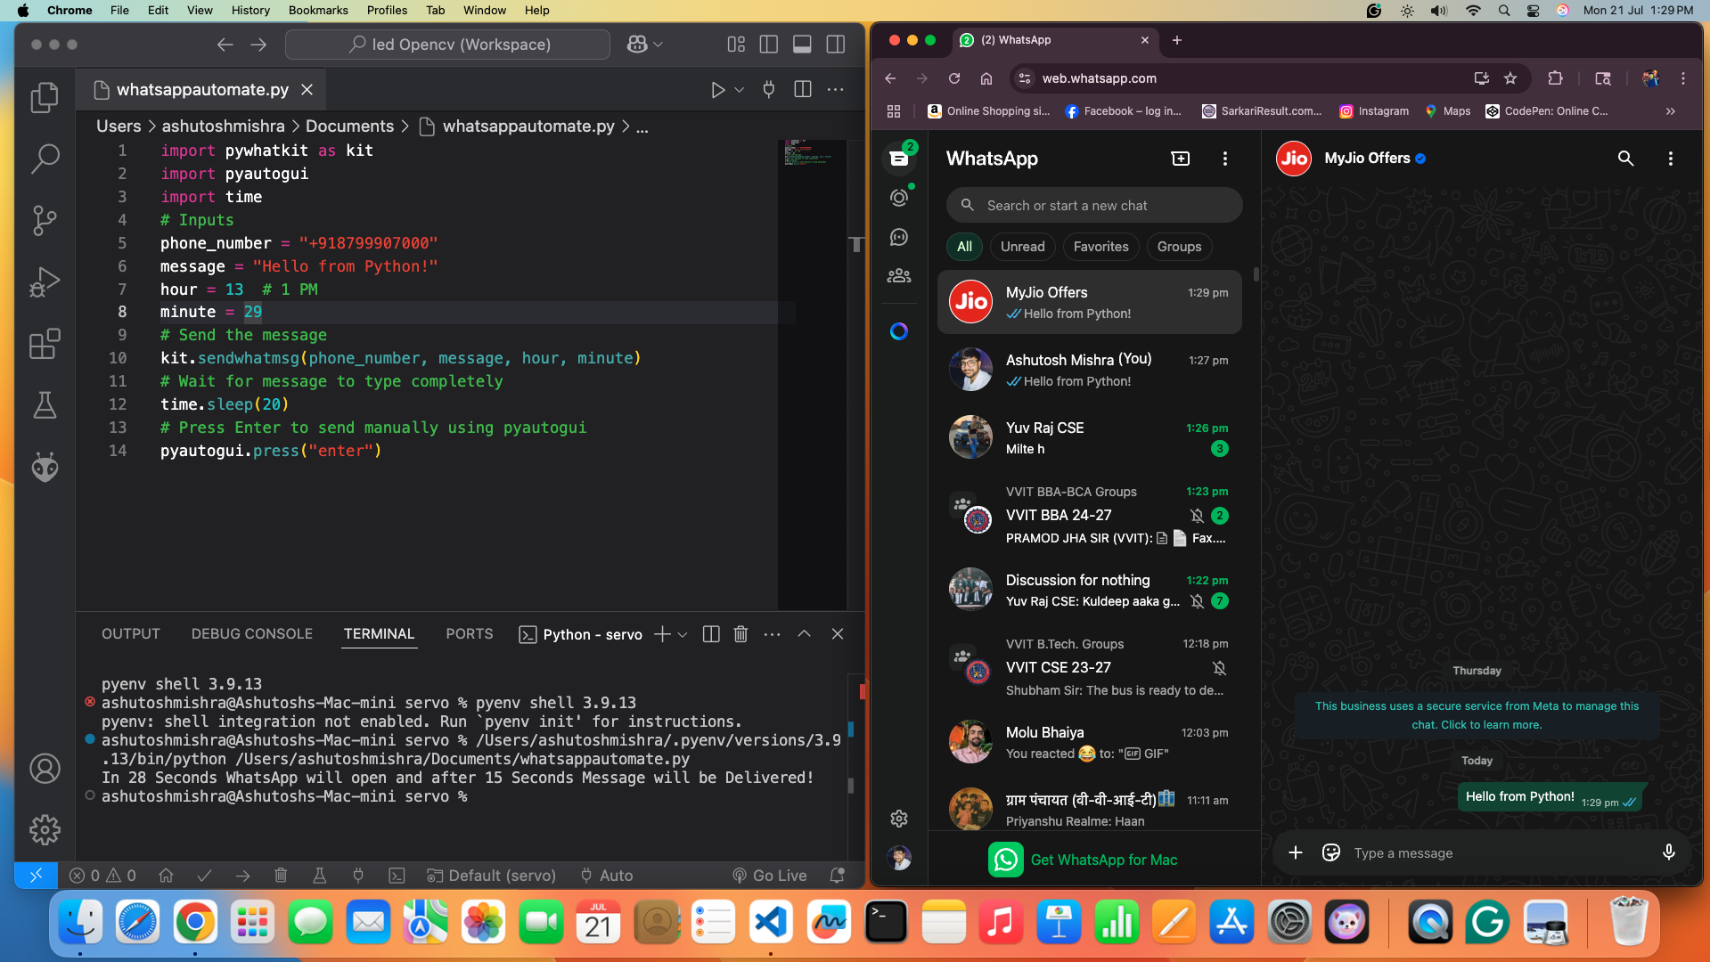1710x962 pixels.
Task: Search within the MyJio Offers chat
Action: pos(1625,159)
